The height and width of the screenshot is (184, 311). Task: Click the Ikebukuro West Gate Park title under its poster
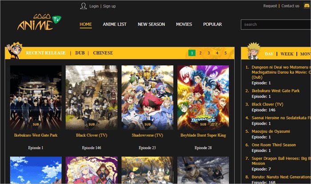(x=36, y=135)
